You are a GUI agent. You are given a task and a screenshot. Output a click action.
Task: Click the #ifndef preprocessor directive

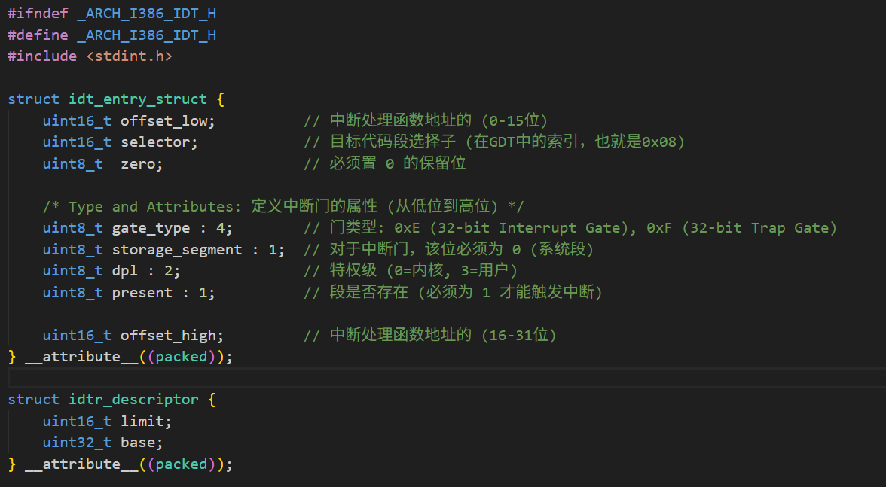click(x=35, y=13)
